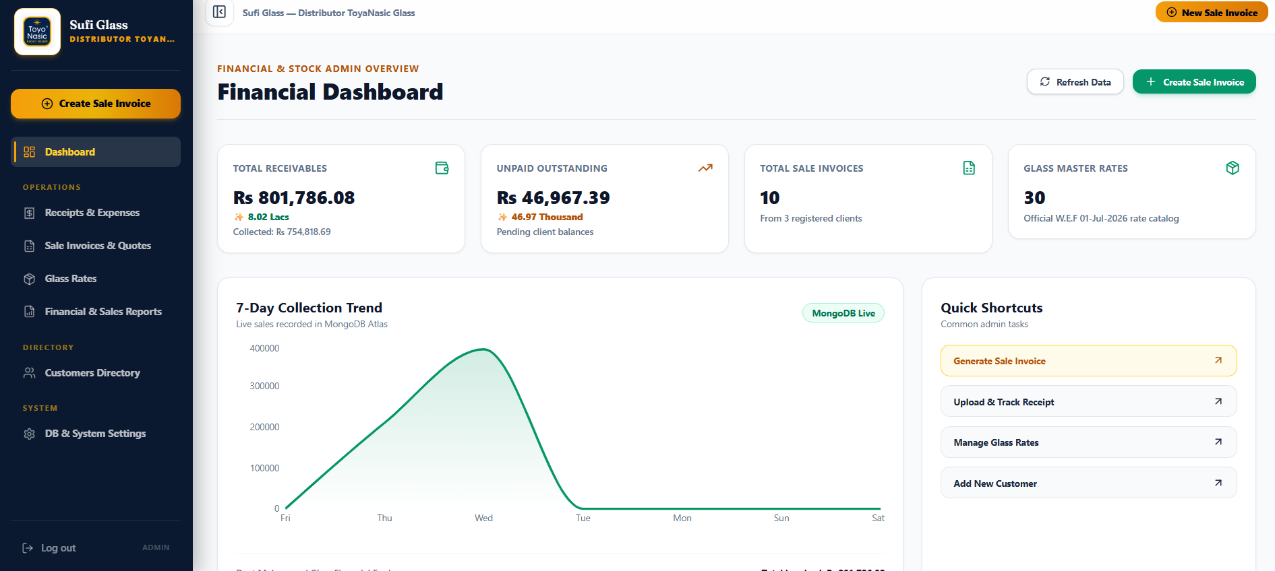Click the document icon on Total Sale Invoices card
The width and height of the screenshot is (1275, 571).
click(x=969, y=168)
